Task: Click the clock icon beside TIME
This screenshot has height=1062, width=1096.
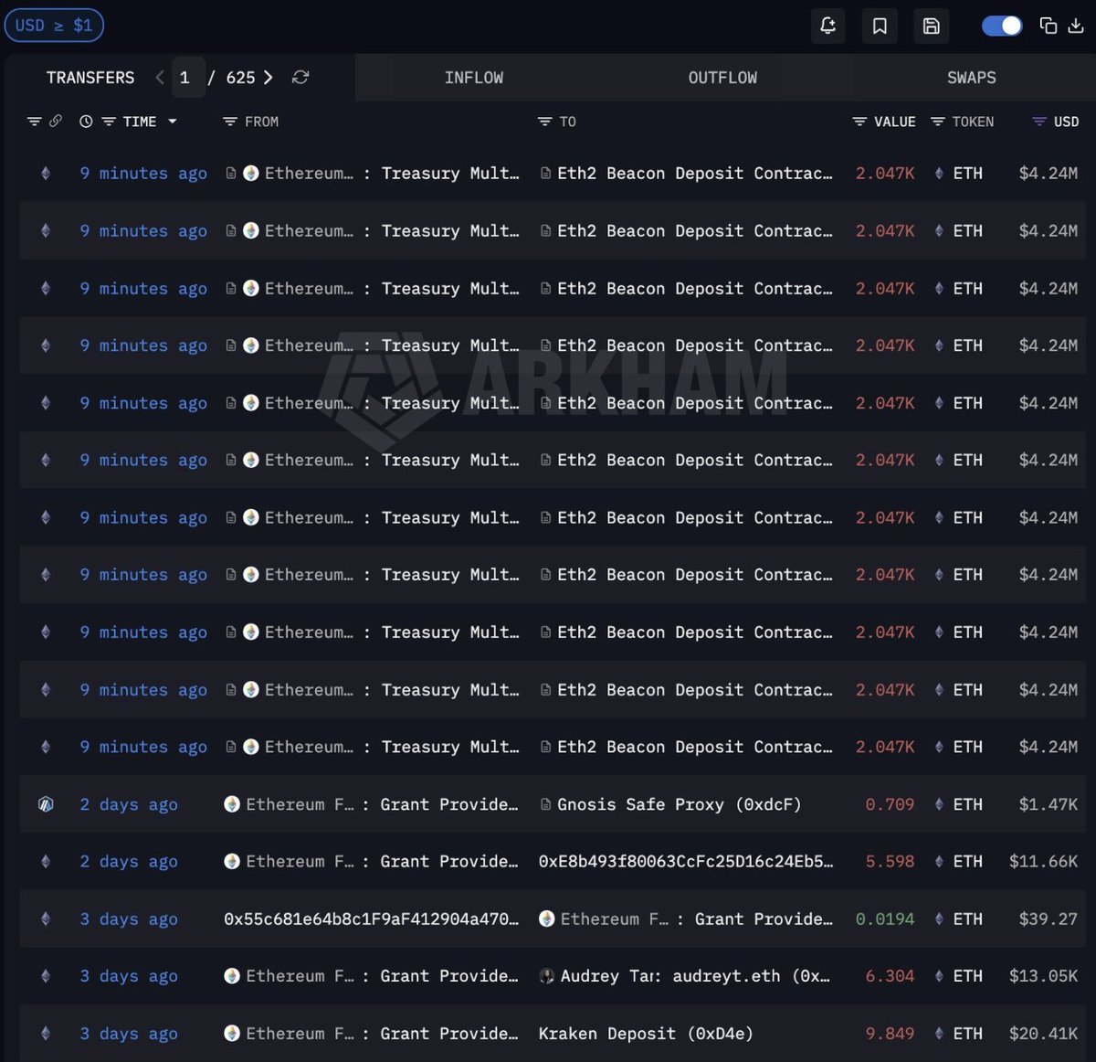Action: tap(86, 122)
